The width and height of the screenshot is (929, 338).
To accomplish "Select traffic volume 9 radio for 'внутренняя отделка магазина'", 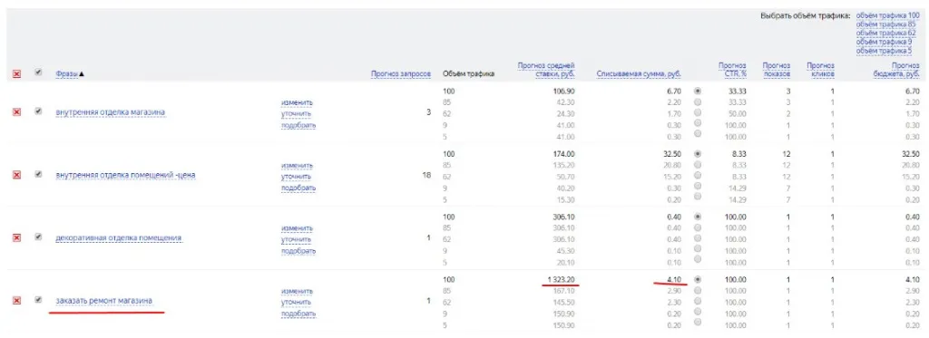I will (x=698, y=123).
